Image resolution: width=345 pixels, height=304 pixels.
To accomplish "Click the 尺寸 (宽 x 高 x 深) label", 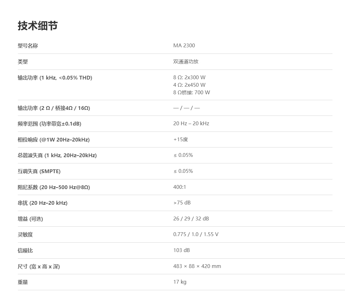I will click(x=39, y=267).
